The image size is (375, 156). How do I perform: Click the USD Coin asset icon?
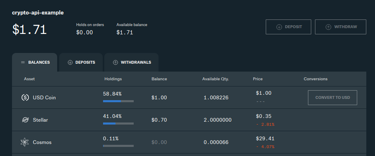click(25, 97)
